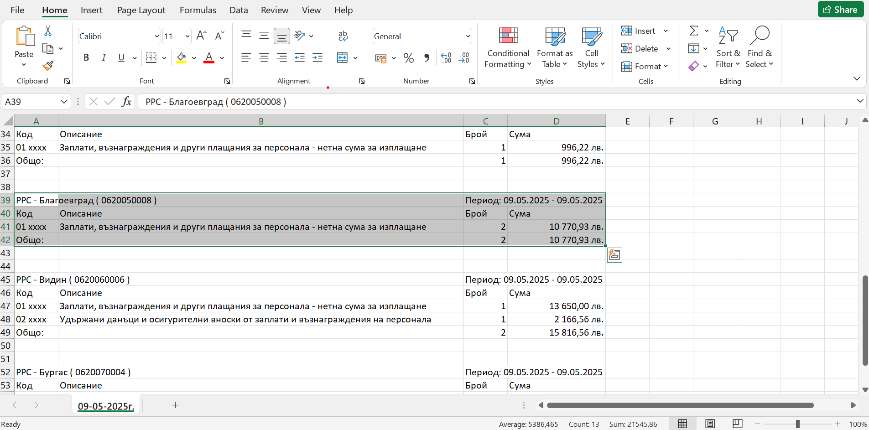Toggle Bold formatting
Viewport: 869px width, 430px height.
[x=86, y=57]
